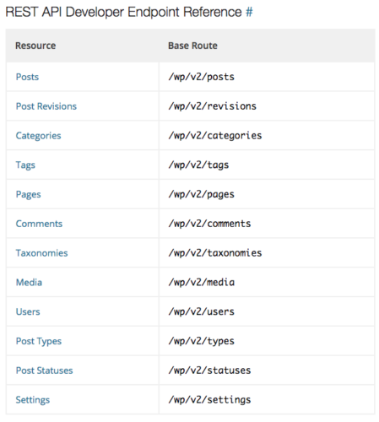Open the Settings resource link
The height and width of the screenshot is (422, 379).
click(33, 400)
